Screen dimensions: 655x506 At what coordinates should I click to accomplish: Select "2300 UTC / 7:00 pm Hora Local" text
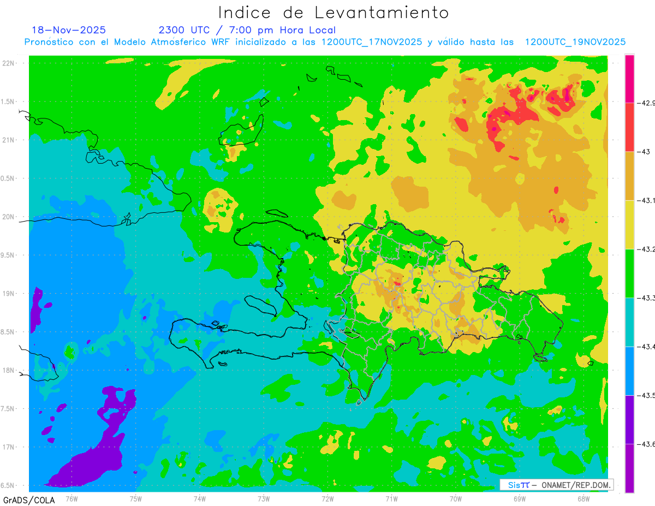(x=247, y=31)
